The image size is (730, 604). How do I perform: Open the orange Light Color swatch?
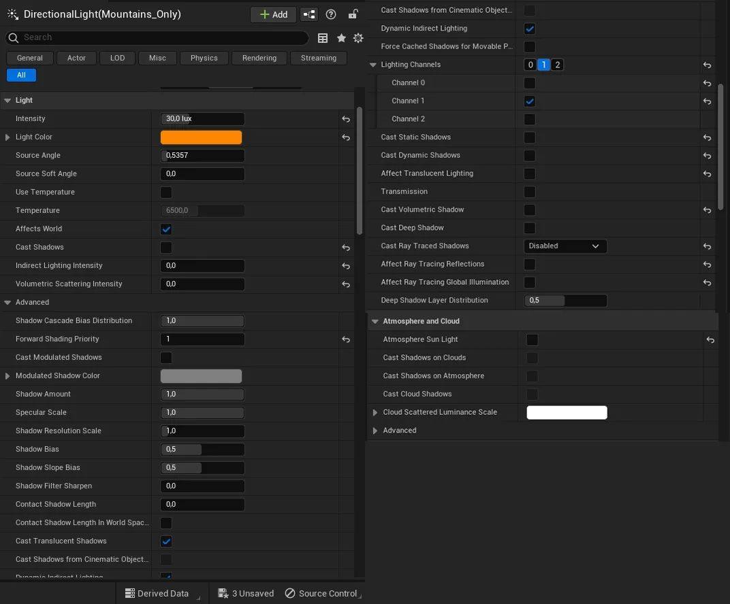point(201,137)
